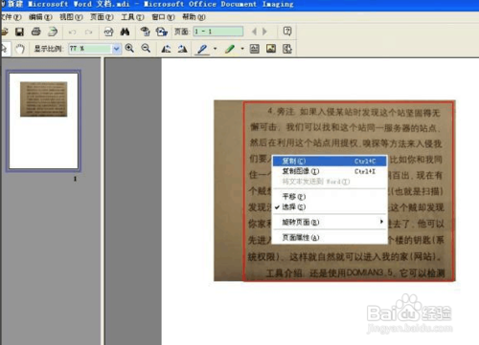The image size is (479, 345).
Task: Click the binoculars Find icon
Action: [125, 32]
